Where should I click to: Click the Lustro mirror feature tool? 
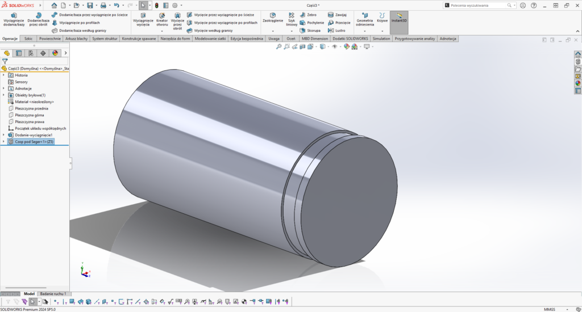[x=336, y=31]
